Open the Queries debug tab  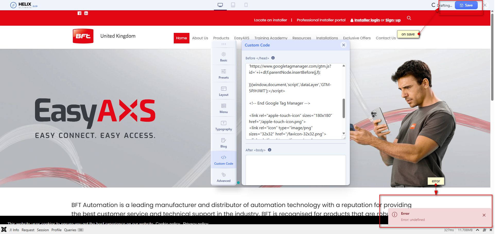[74, 230]
